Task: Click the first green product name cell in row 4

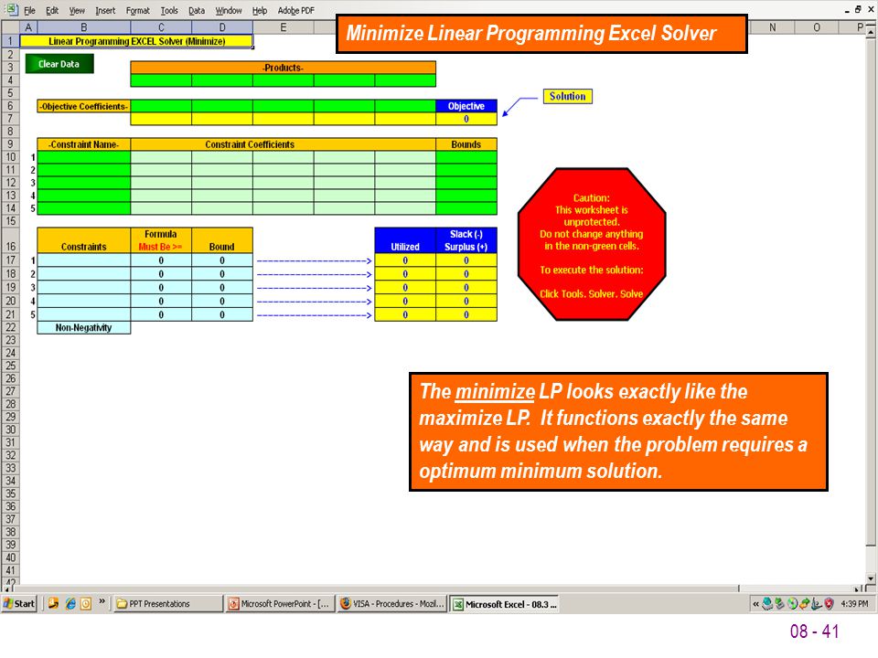Action: pyautogui.click(x=161, y=80)
